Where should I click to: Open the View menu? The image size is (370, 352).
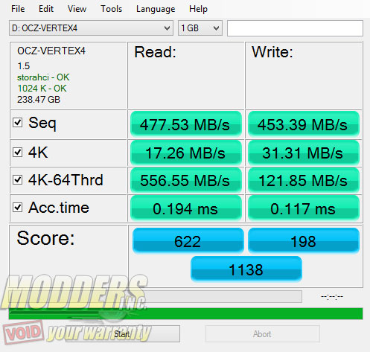click(x=77, y=9)
